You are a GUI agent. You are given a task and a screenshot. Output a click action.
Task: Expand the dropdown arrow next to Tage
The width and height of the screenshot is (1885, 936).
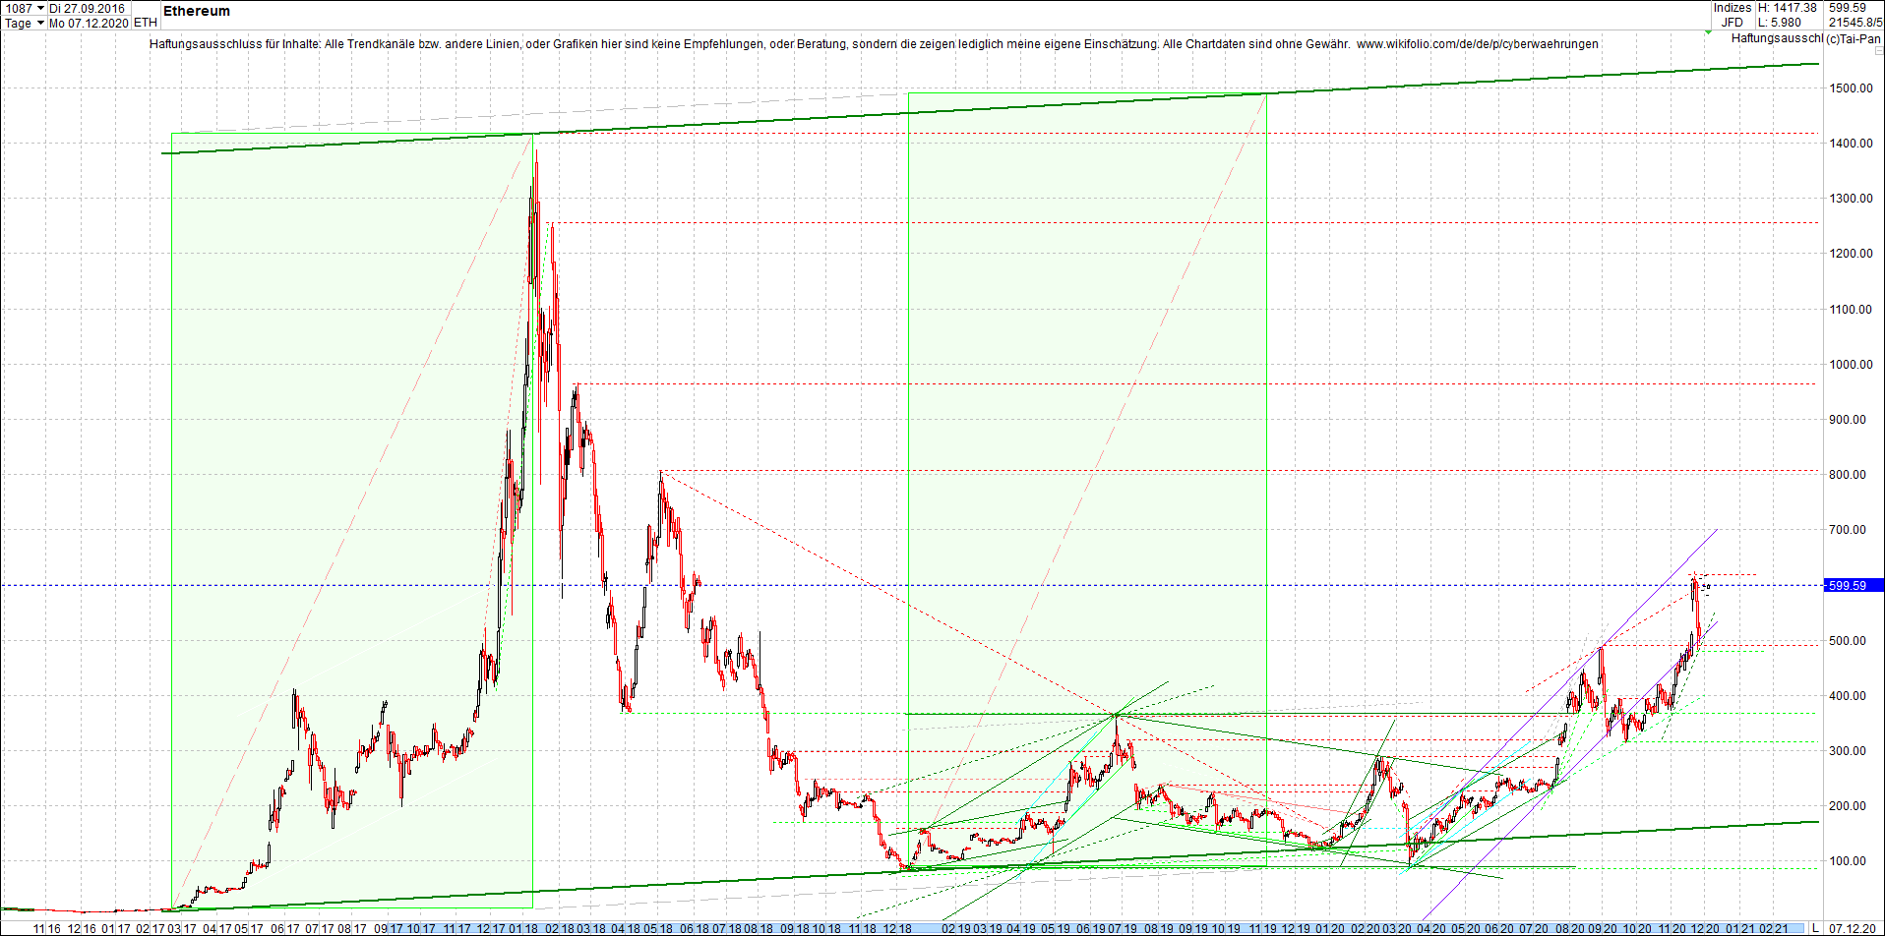click(x=39, y=23)
